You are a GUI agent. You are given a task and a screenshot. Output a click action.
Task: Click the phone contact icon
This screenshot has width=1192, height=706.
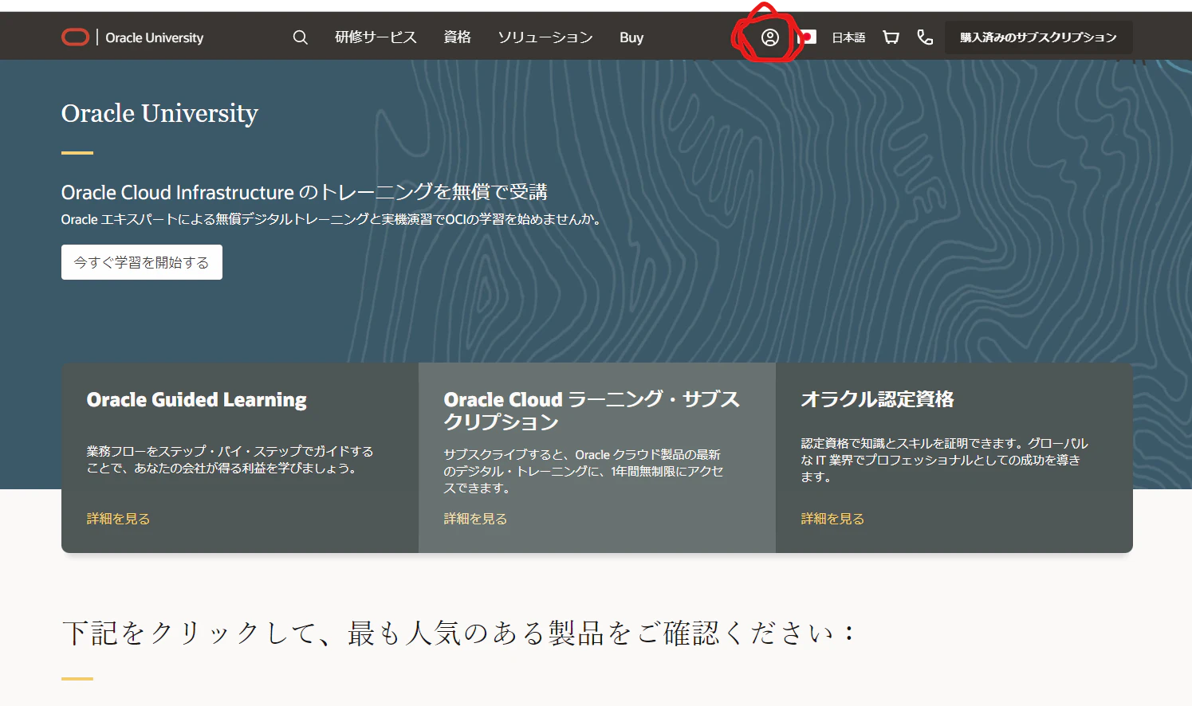(925, 37)
